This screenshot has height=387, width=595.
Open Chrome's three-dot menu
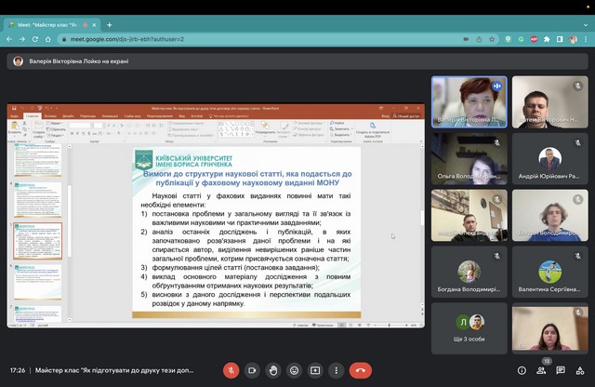(586, 39)
